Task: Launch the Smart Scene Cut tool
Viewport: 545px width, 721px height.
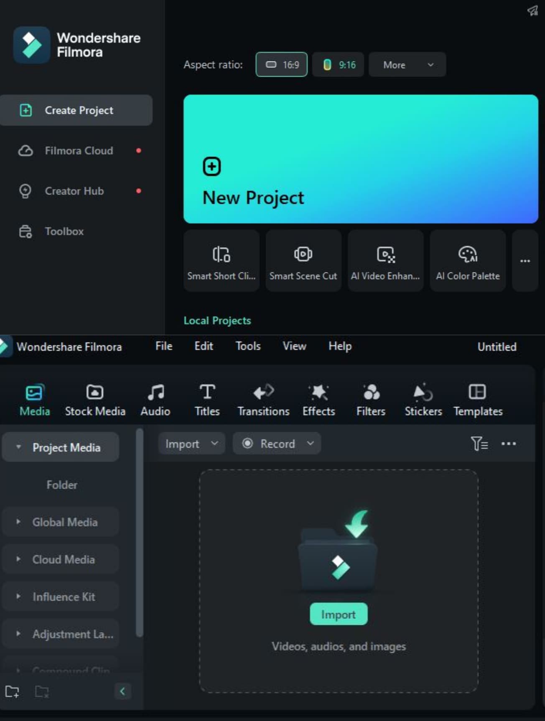Action: tap(303, 260)
